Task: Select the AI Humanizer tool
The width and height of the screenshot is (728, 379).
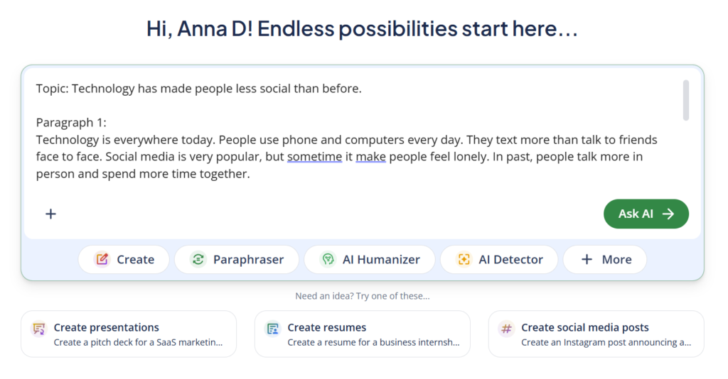Action: pos(370,259)
